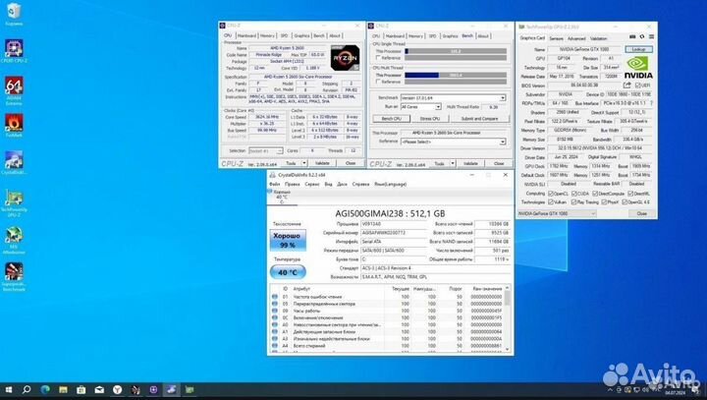The width and height of the screenshot is (707, 400).
Task: Launch TechPowerUp GPU-Z desktop shortcut
Action: tap(14, 202)
